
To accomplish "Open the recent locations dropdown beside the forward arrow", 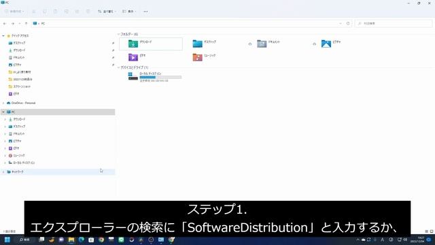I will pyautogui.click(x=20, y=24).
